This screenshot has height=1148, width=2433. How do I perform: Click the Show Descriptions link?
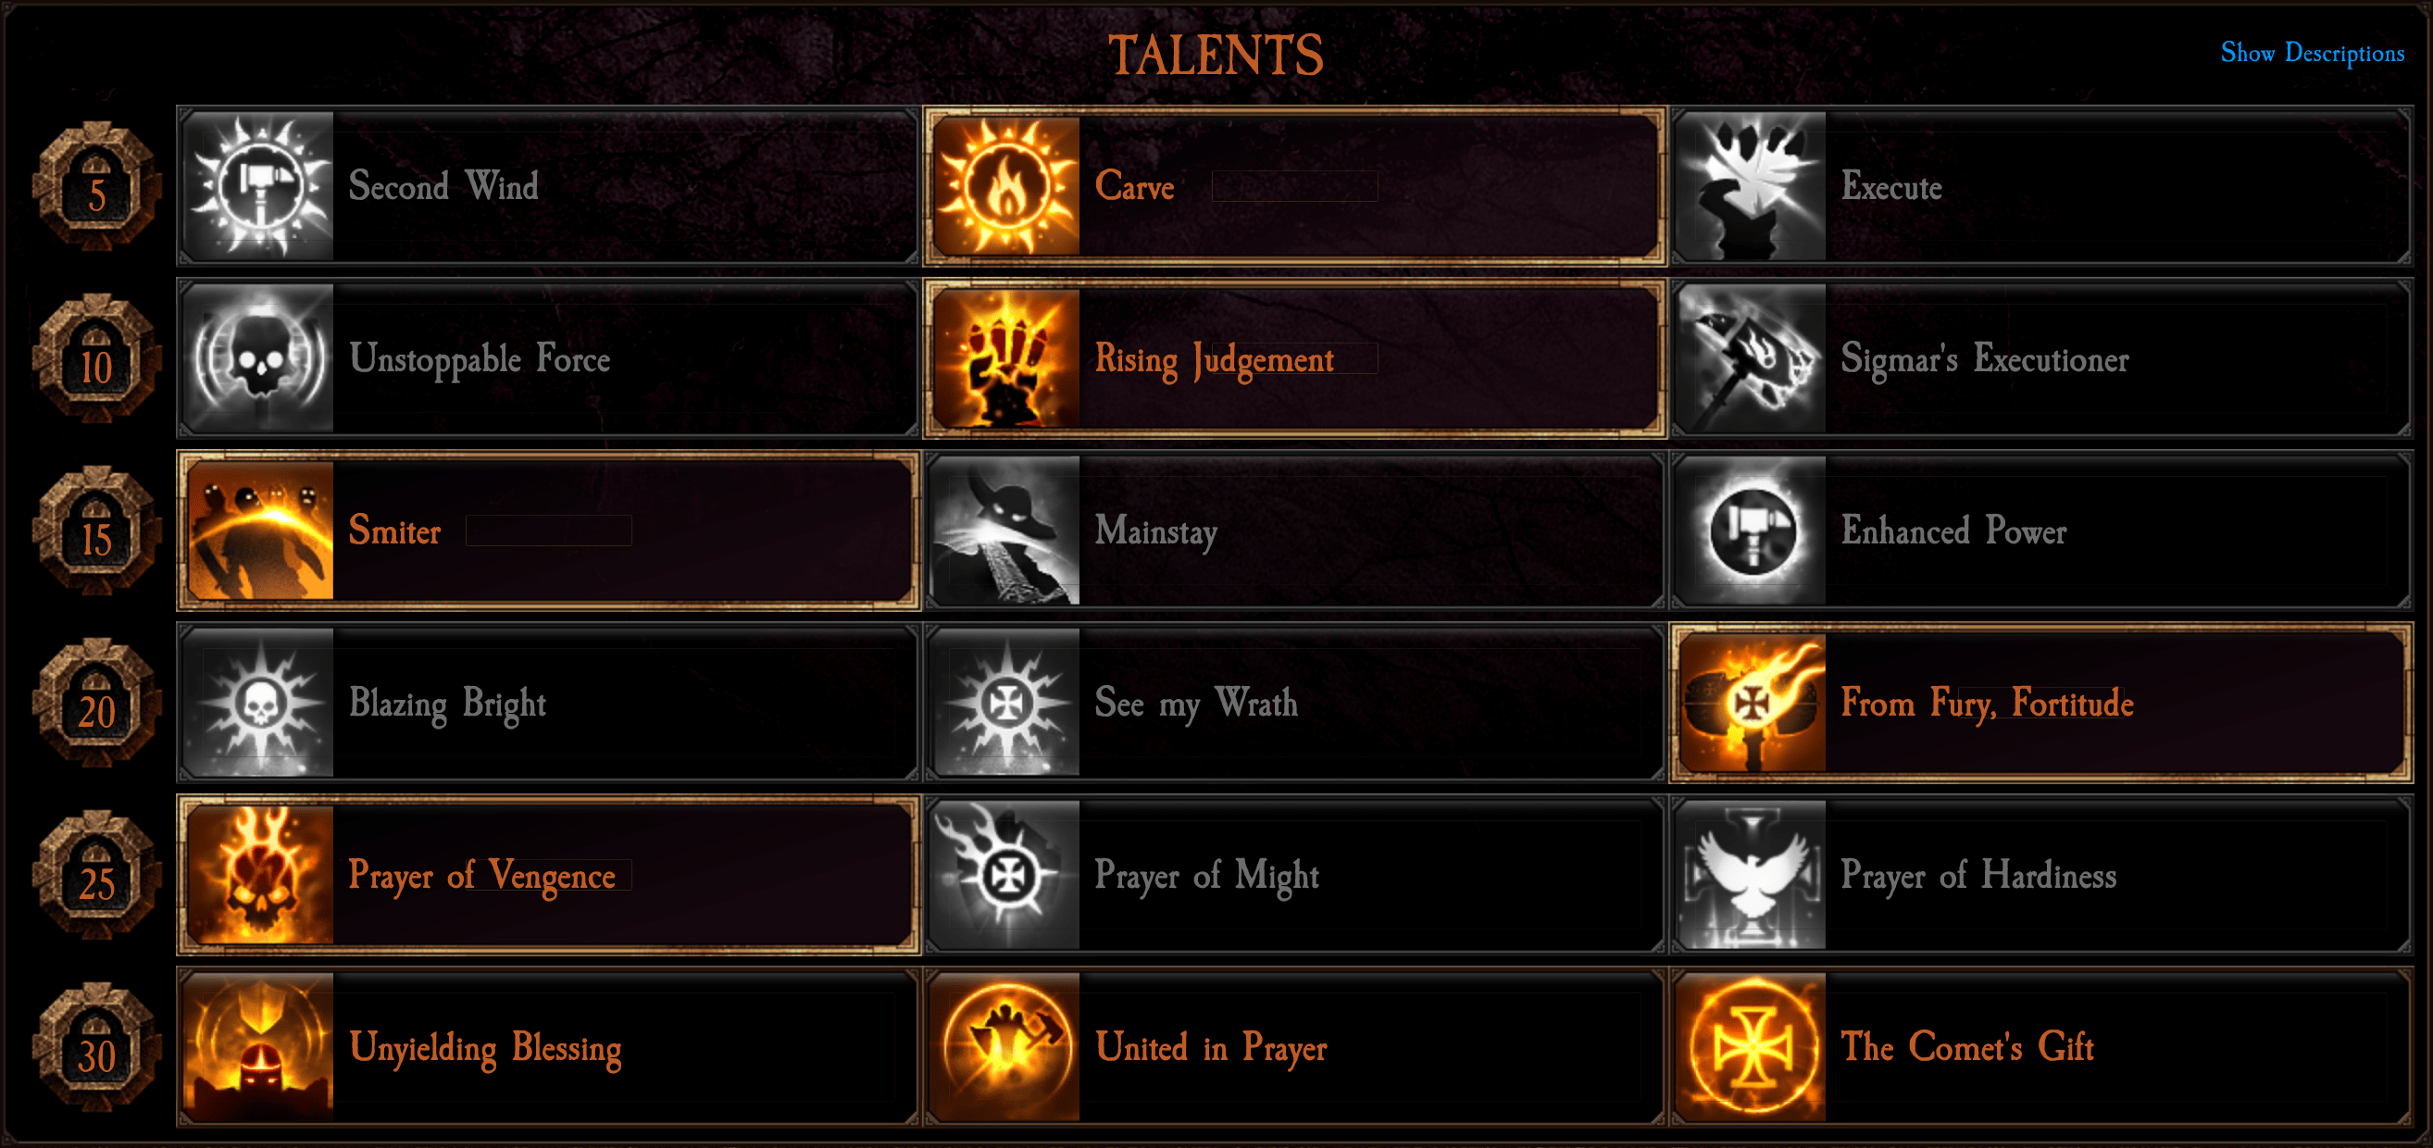pyautogui.click(x=2312, y=53)
